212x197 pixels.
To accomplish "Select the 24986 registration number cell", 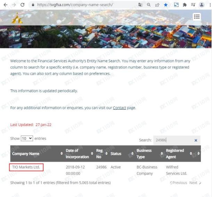I will tap(101, 167).
